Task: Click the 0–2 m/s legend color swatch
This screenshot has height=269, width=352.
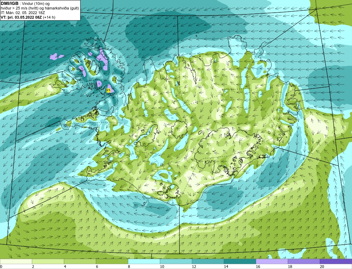Action: tap(16, 261)
